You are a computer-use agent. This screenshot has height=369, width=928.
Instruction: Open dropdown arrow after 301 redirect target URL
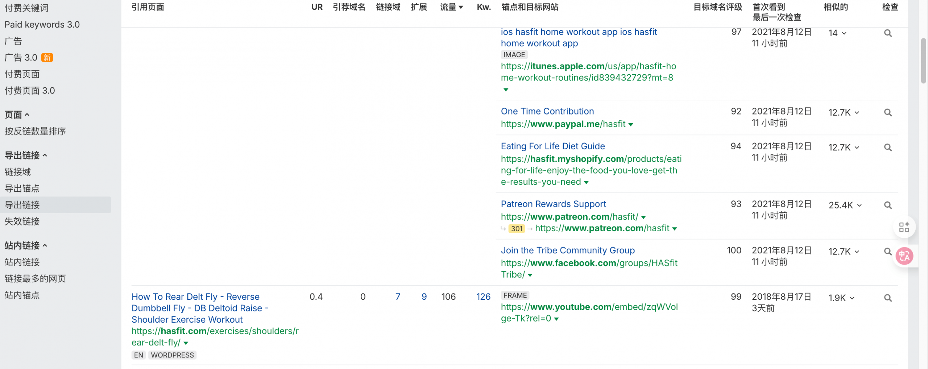pos(675,229)
